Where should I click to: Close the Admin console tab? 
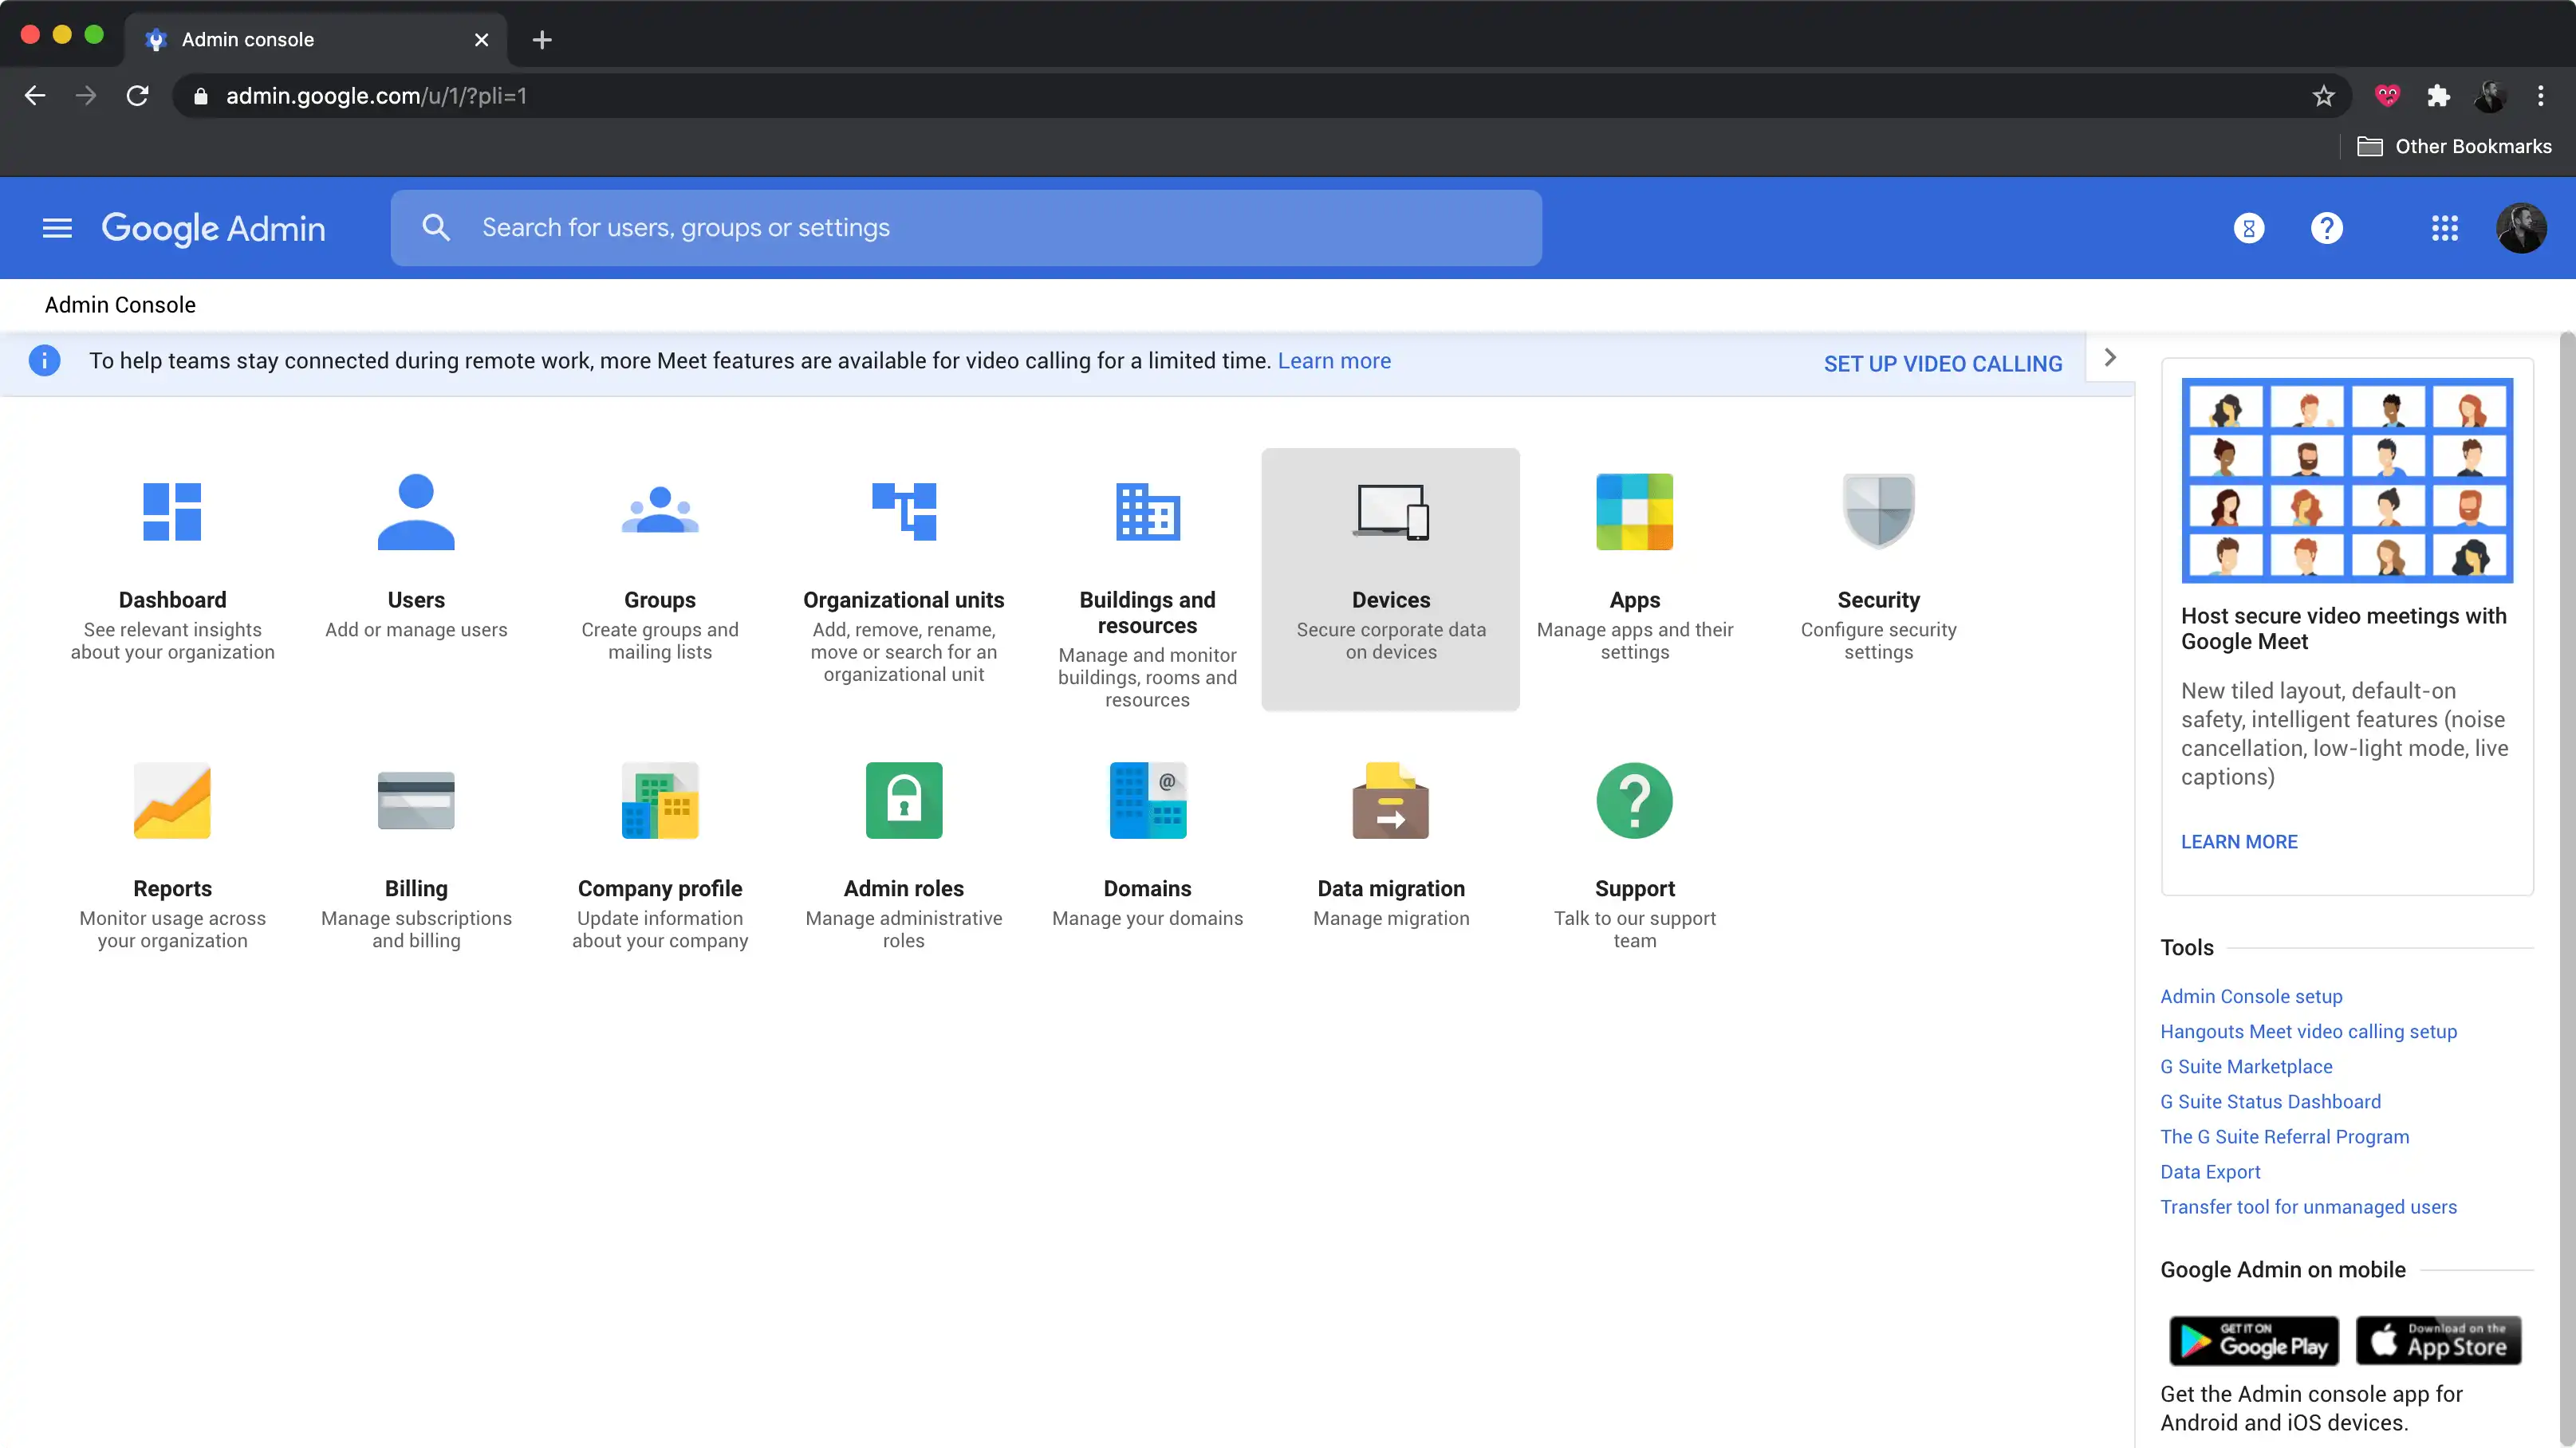click(481, 39)
